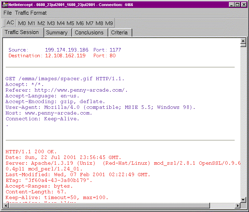The height and width of the screenshot is (212, 249).
Task: Select the M4 toolbar button
Action: click(61, 23)
